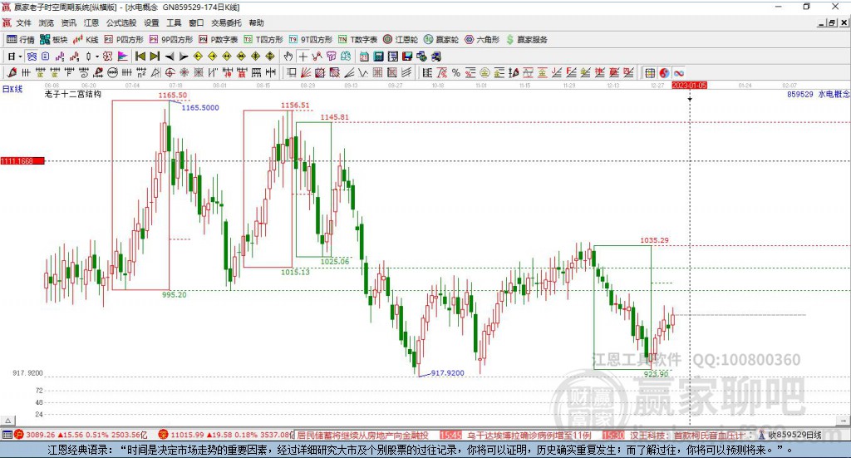Image resolution: width=851 pixels, height=458 pixels.
Task: Open the 六角形 hexagon tool
Action: click(x=482, y=40)
